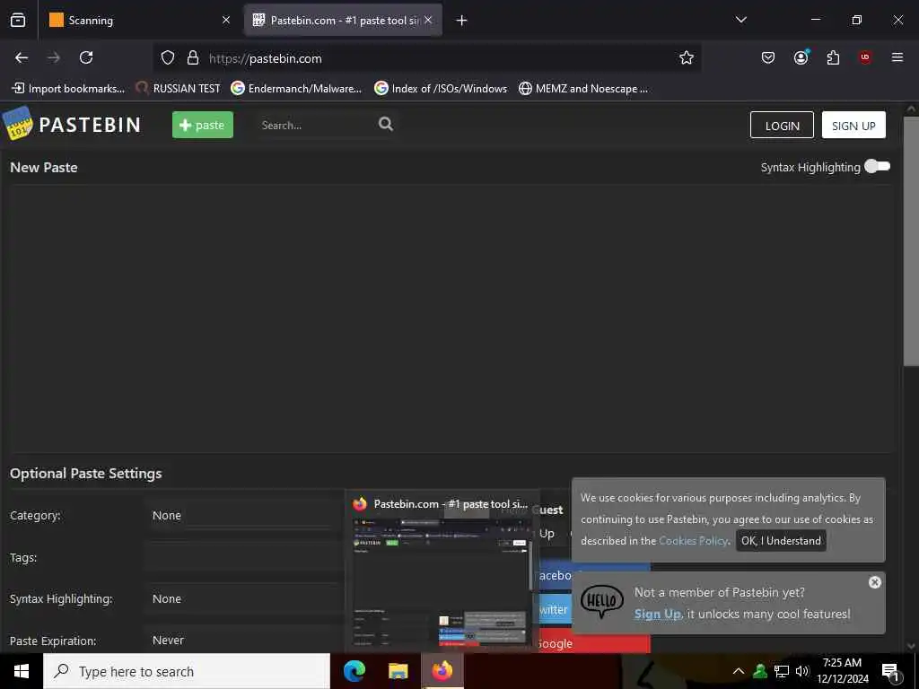This screenshot has width=919, height=689.
Task: Open the Firefox hamburger menu
Action: click(x=897, y=57)
